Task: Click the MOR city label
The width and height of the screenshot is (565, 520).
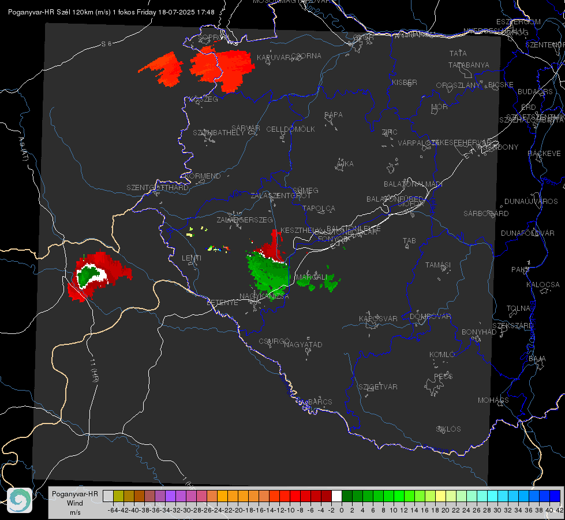Action: click(x=440, y=106)
